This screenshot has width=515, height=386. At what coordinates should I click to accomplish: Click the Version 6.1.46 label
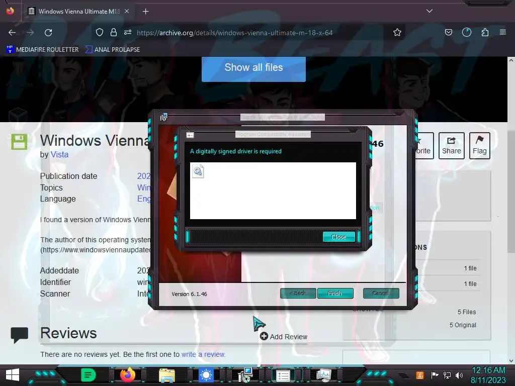[189, 294]
